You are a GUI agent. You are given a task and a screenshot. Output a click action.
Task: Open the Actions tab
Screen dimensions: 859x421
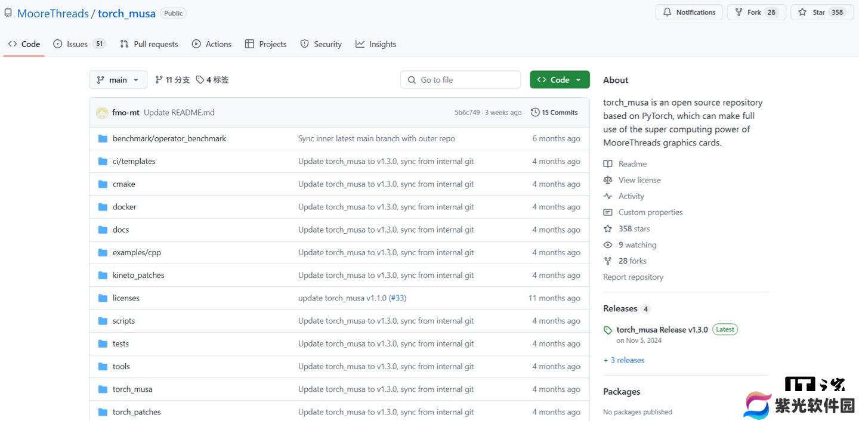pyautogui.click(x=212, y=44)
